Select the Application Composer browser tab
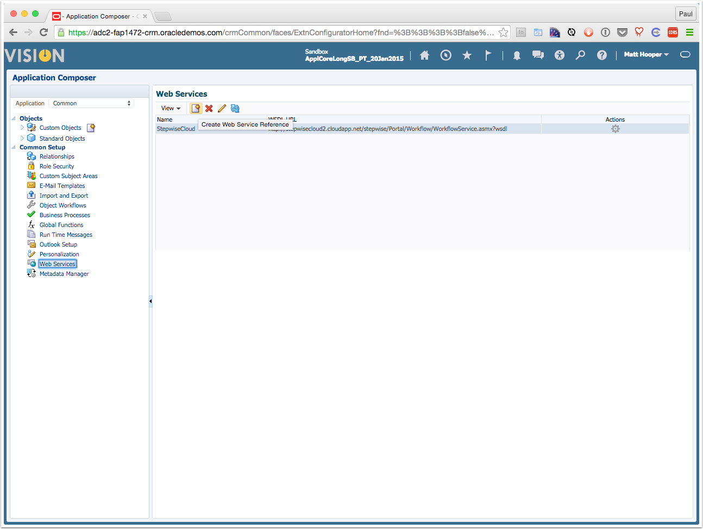Screen dimensions: 703x529 pyautogui.click(x=99, y=16)
